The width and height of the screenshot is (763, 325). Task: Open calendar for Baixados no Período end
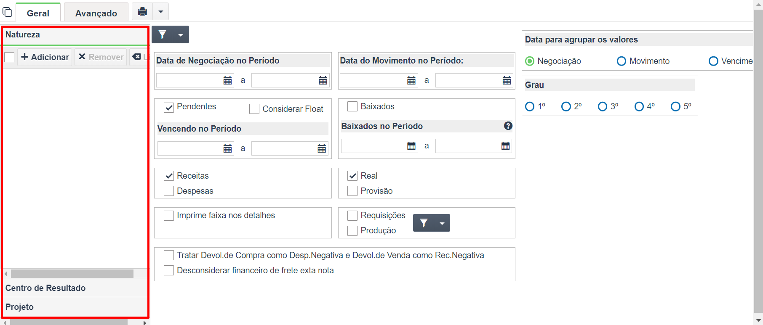pyautogui.click(x=505, y=146)
